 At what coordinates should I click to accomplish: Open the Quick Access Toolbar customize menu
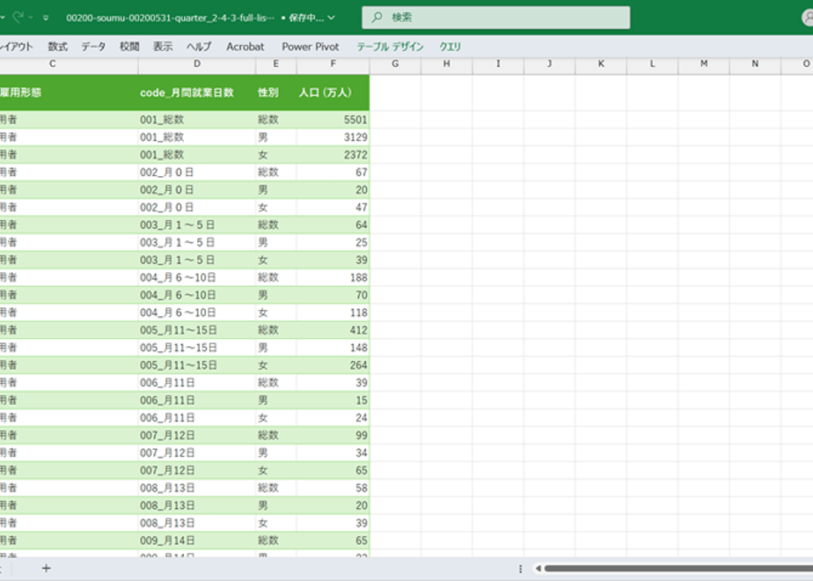coord(46,18)
